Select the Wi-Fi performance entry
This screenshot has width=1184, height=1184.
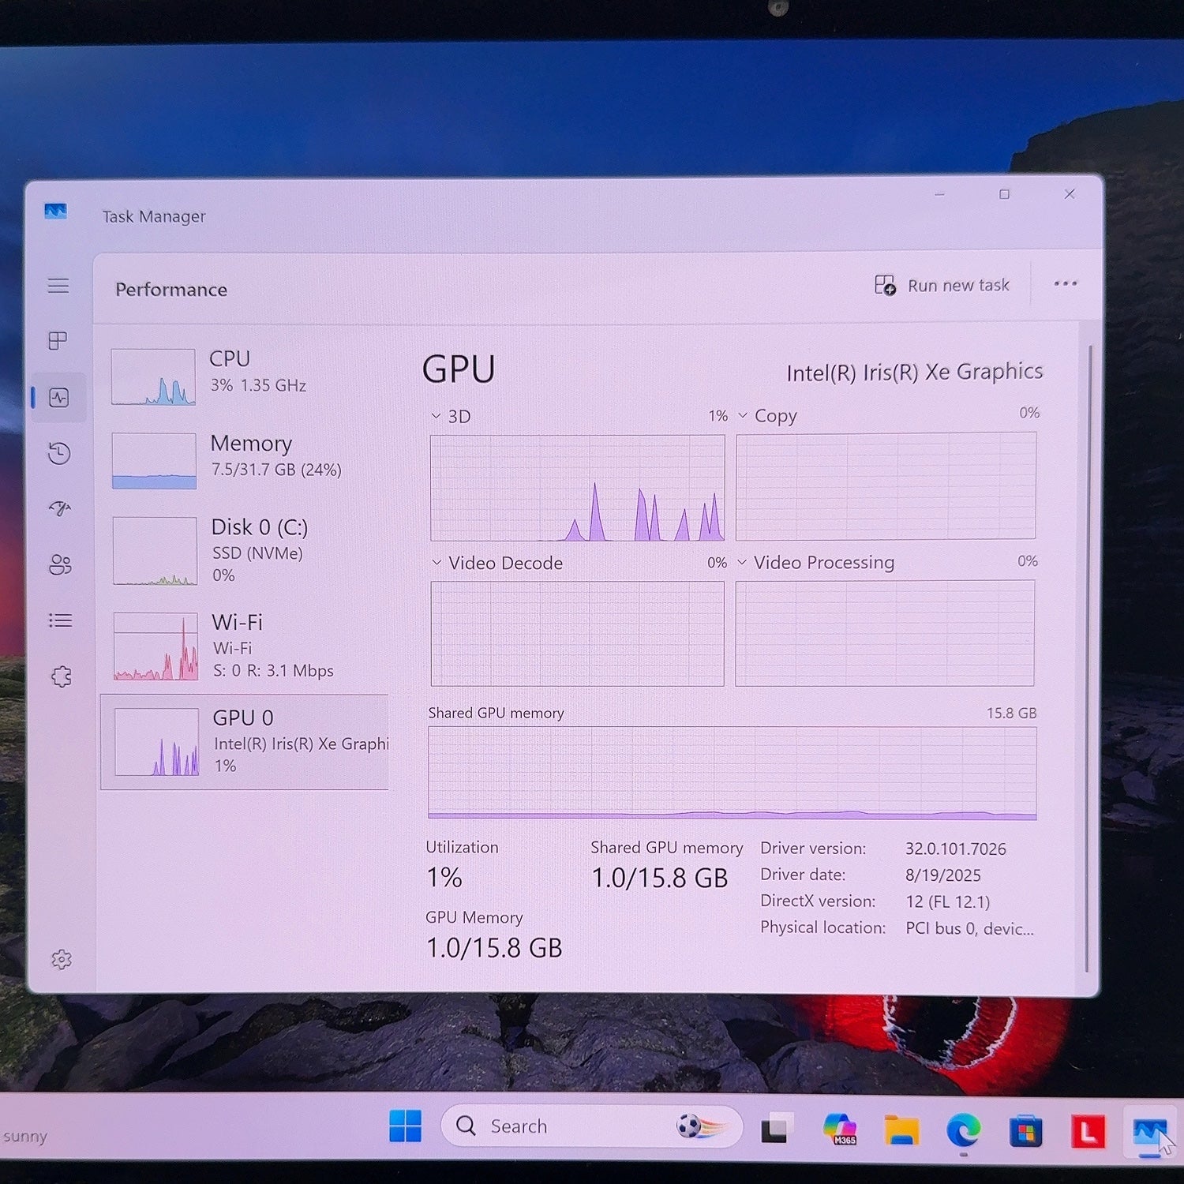tap(245, 646)
